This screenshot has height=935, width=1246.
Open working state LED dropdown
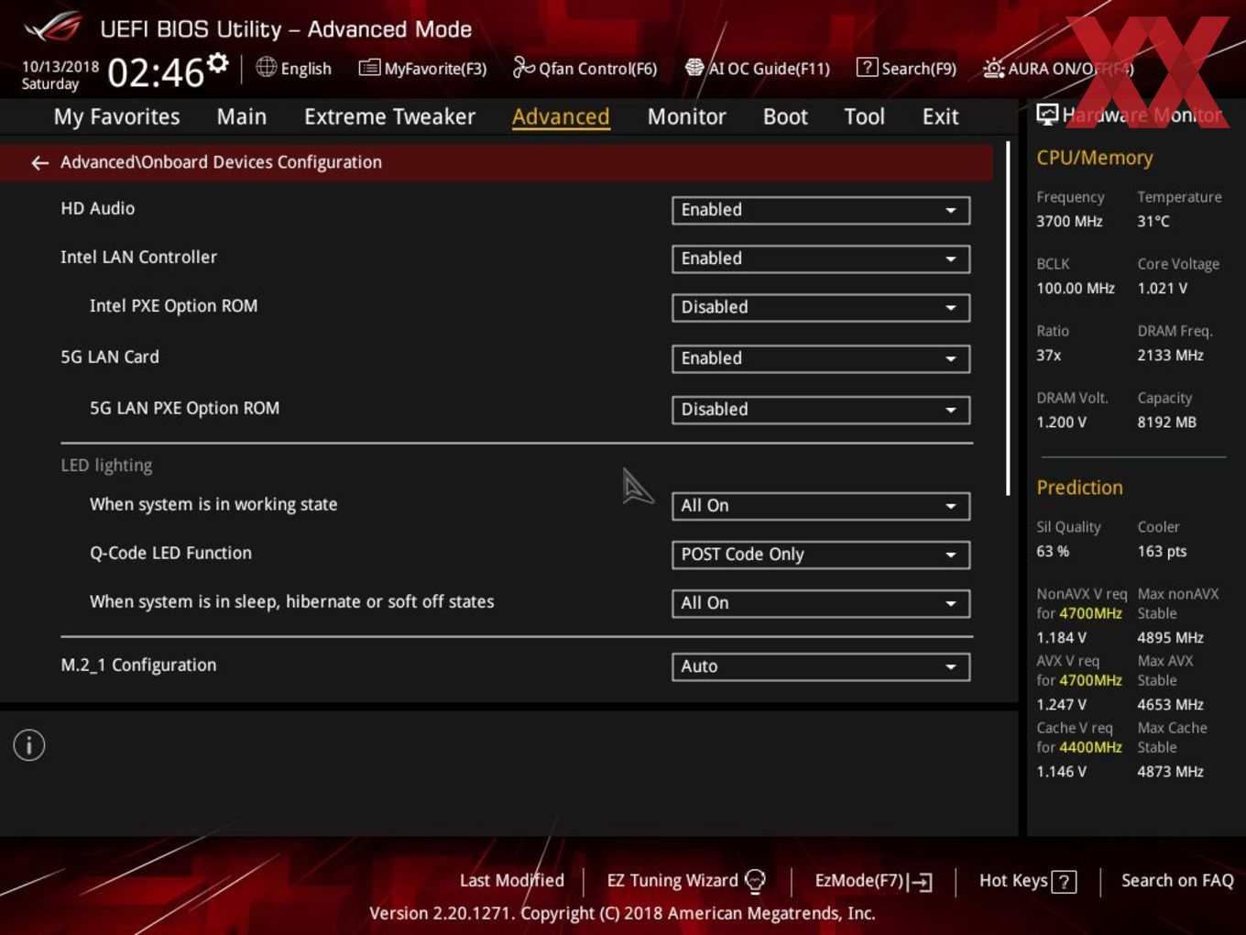821,506
